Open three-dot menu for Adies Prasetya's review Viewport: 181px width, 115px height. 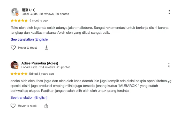(x=169, y=65)
